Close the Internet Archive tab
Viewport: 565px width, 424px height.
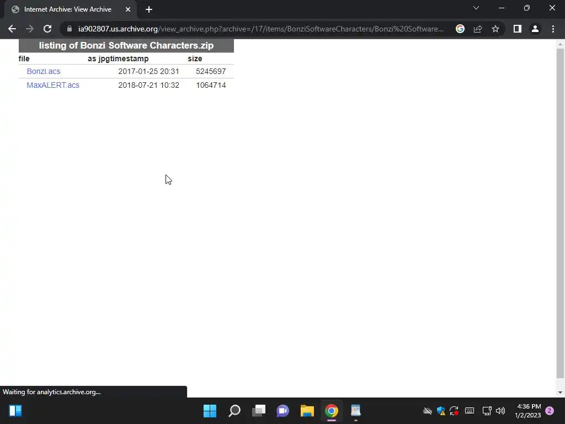point(128,9)
